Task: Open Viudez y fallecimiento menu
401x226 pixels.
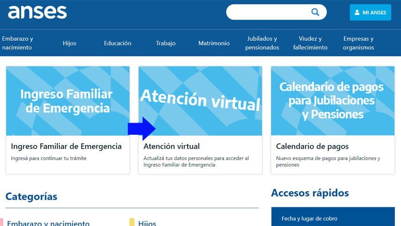Action: [x=310, y=43]
